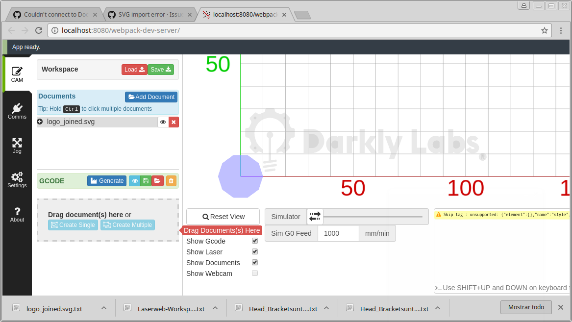Image resolution: width=572 pixels, height=322 pixels.
Task: Open the Comms sidebar panel
Action: point(17,111)
